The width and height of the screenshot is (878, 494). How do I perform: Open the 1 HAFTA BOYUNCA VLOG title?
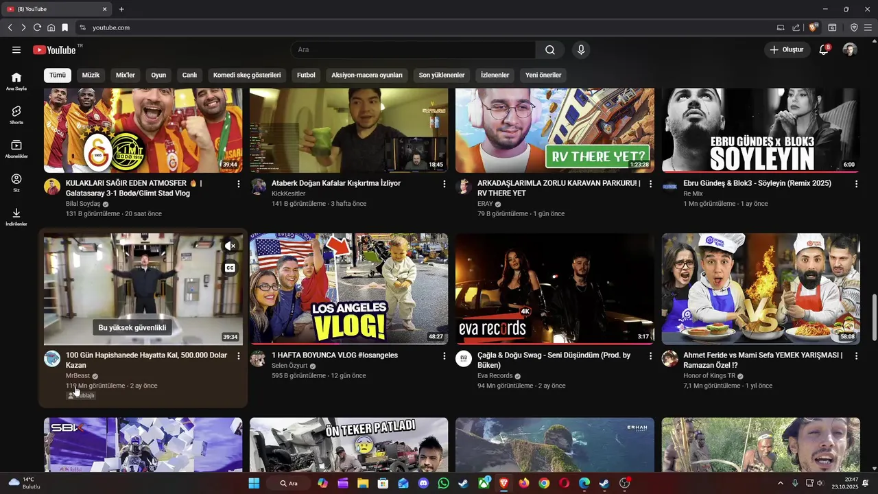tap(335, 355)
